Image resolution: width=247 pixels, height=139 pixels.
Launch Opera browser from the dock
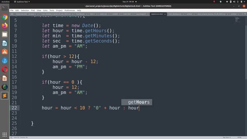click(5, 69)
